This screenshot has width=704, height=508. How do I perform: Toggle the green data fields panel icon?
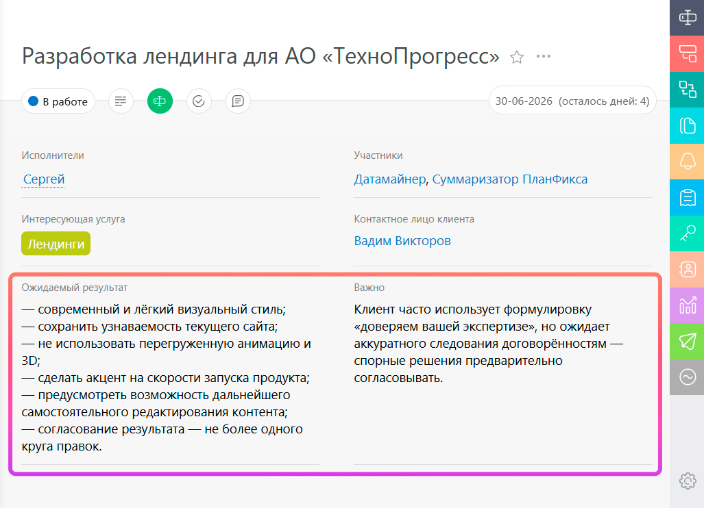pyautogui.click(x=160, y=101)
